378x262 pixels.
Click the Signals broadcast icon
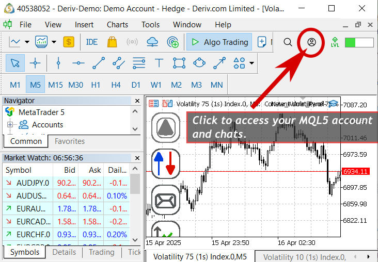[x=132, y=42]
